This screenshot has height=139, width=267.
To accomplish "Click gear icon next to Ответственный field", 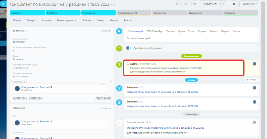I will coord(111,82).
